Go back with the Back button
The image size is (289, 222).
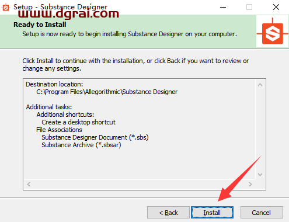coord(168,213)
